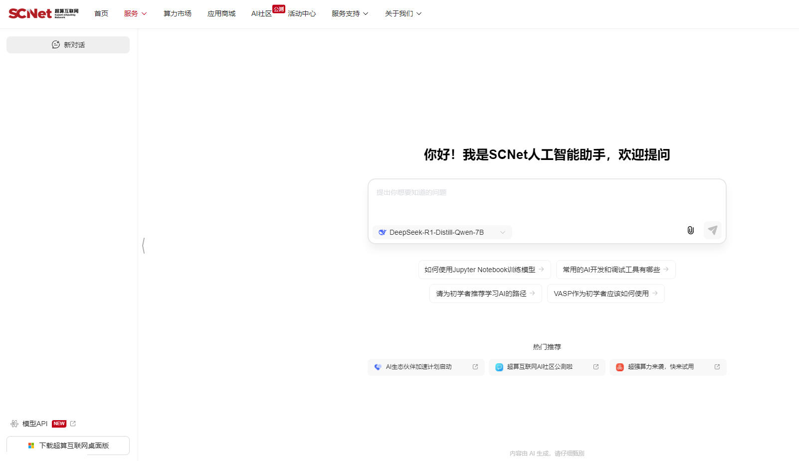Click the welcome heading 你好！我是SCNet人工智能助手
The width and height of the screenshot is (799, 461).
[x=547, y=154]
